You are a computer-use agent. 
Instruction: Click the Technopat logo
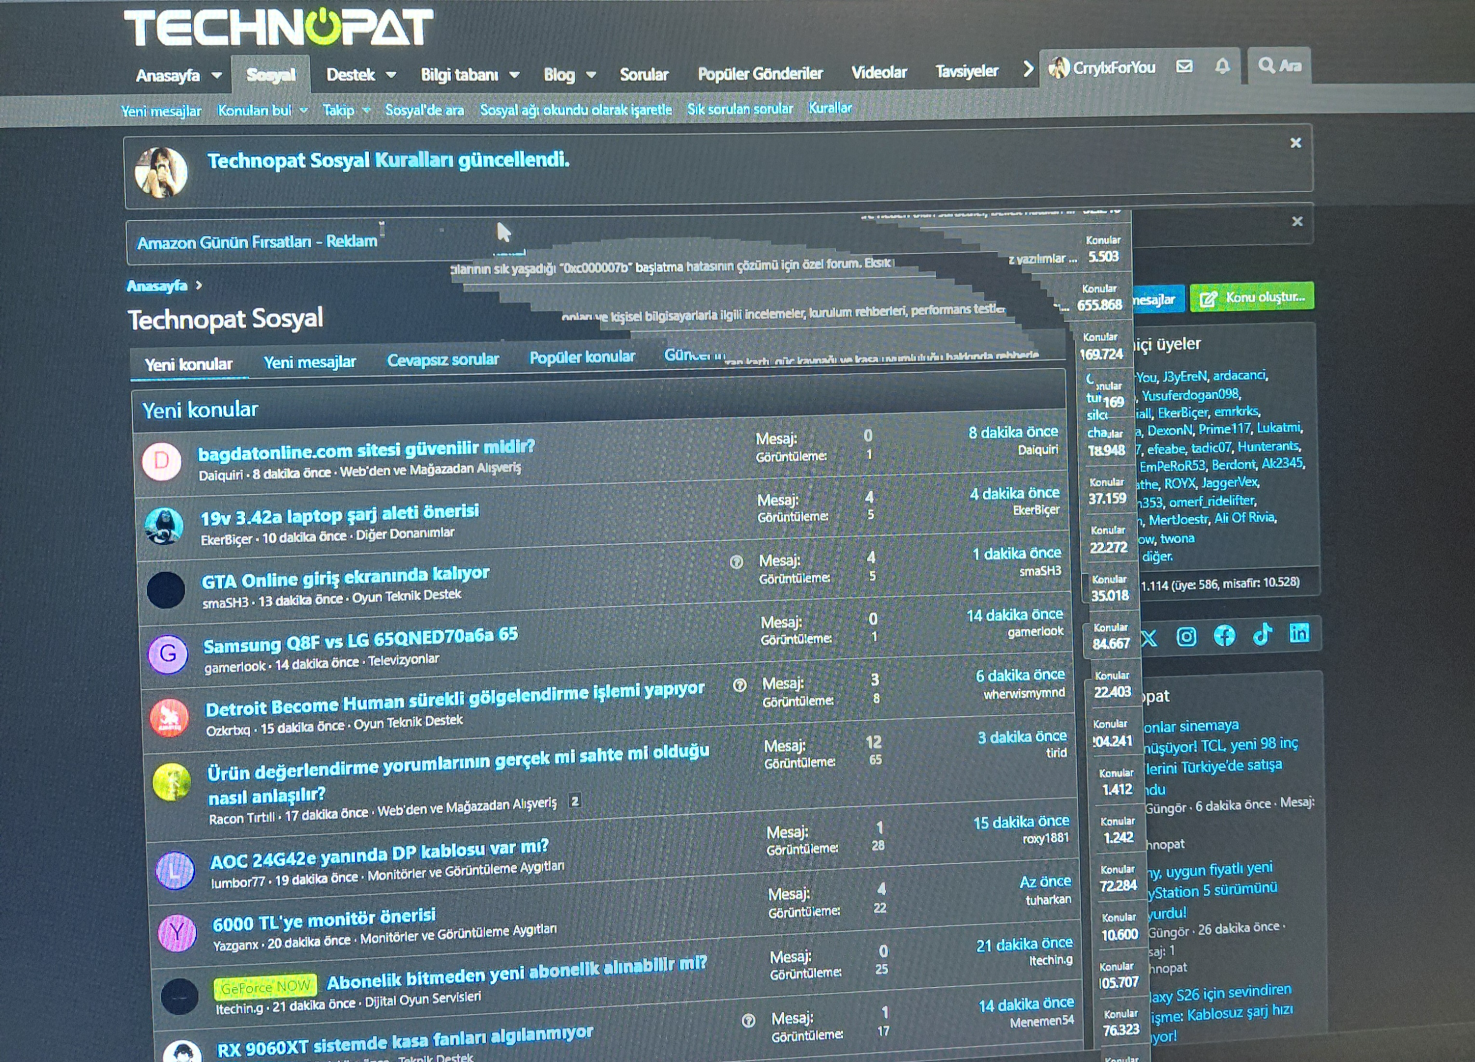(x=278, y=28)
